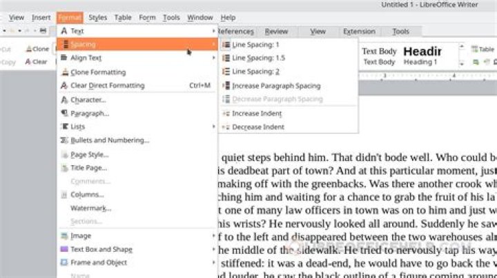Select Increase Indent in submenu
The image size is (497, 278).
click(289, 114)
